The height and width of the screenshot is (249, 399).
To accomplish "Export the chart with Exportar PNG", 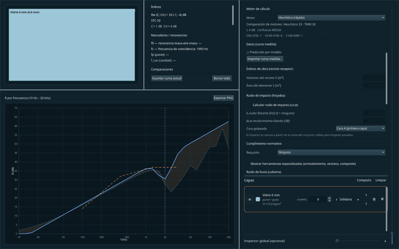I will click(x=223, y=98).
